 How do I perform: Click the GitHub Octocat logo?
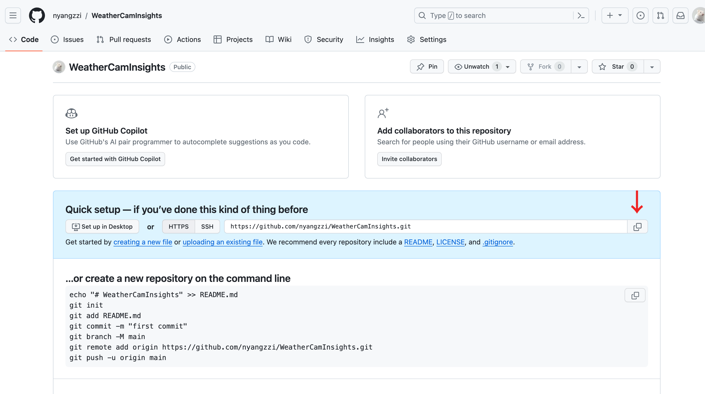click(37, 15)
